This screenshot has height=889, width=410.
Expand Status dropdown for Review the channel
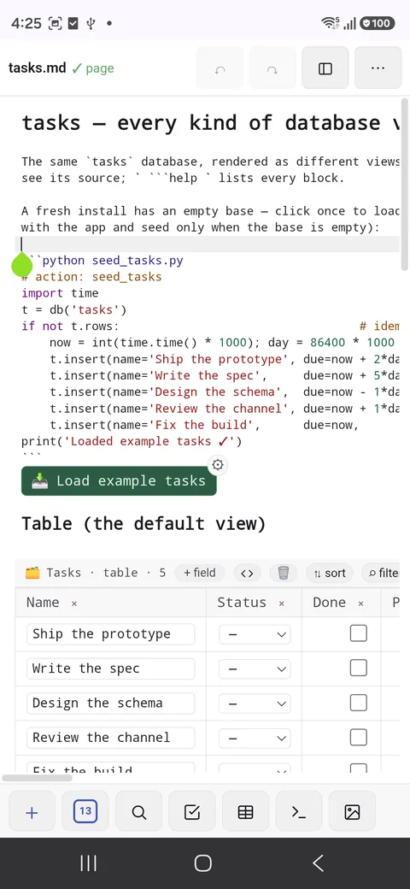pos(255,739)
